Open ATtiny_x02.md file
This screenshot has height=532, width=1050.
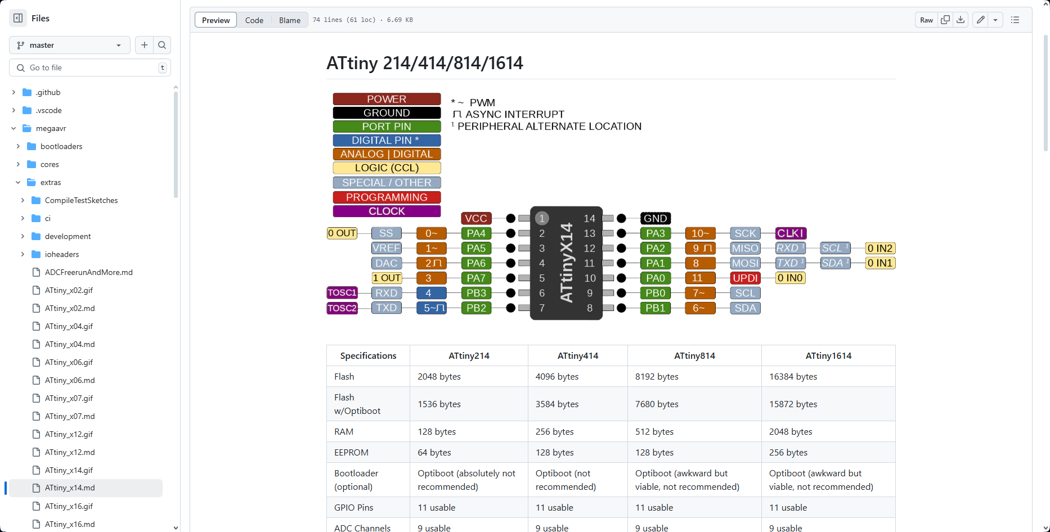(x=70, y=308)
